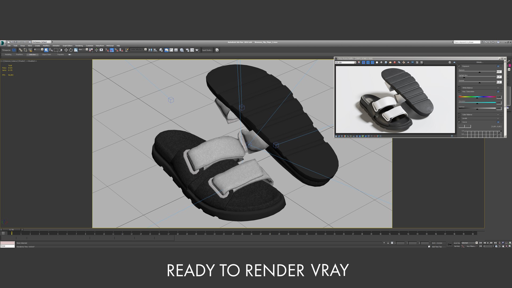This screenshot has width=512, height=288.
Task: Select the Rotate transform tool
Action: [71, 50]
